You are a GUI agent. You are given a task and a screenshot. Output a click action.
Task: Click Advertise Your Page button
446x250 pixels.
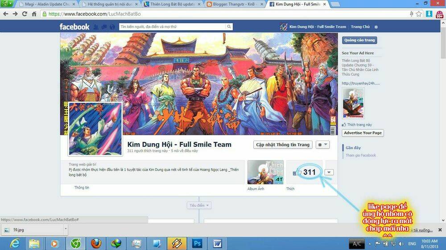363,133
